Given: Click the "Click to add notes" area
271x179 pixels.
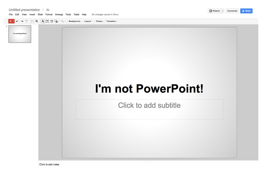Looking at the screenshot, I should point(148,165).
